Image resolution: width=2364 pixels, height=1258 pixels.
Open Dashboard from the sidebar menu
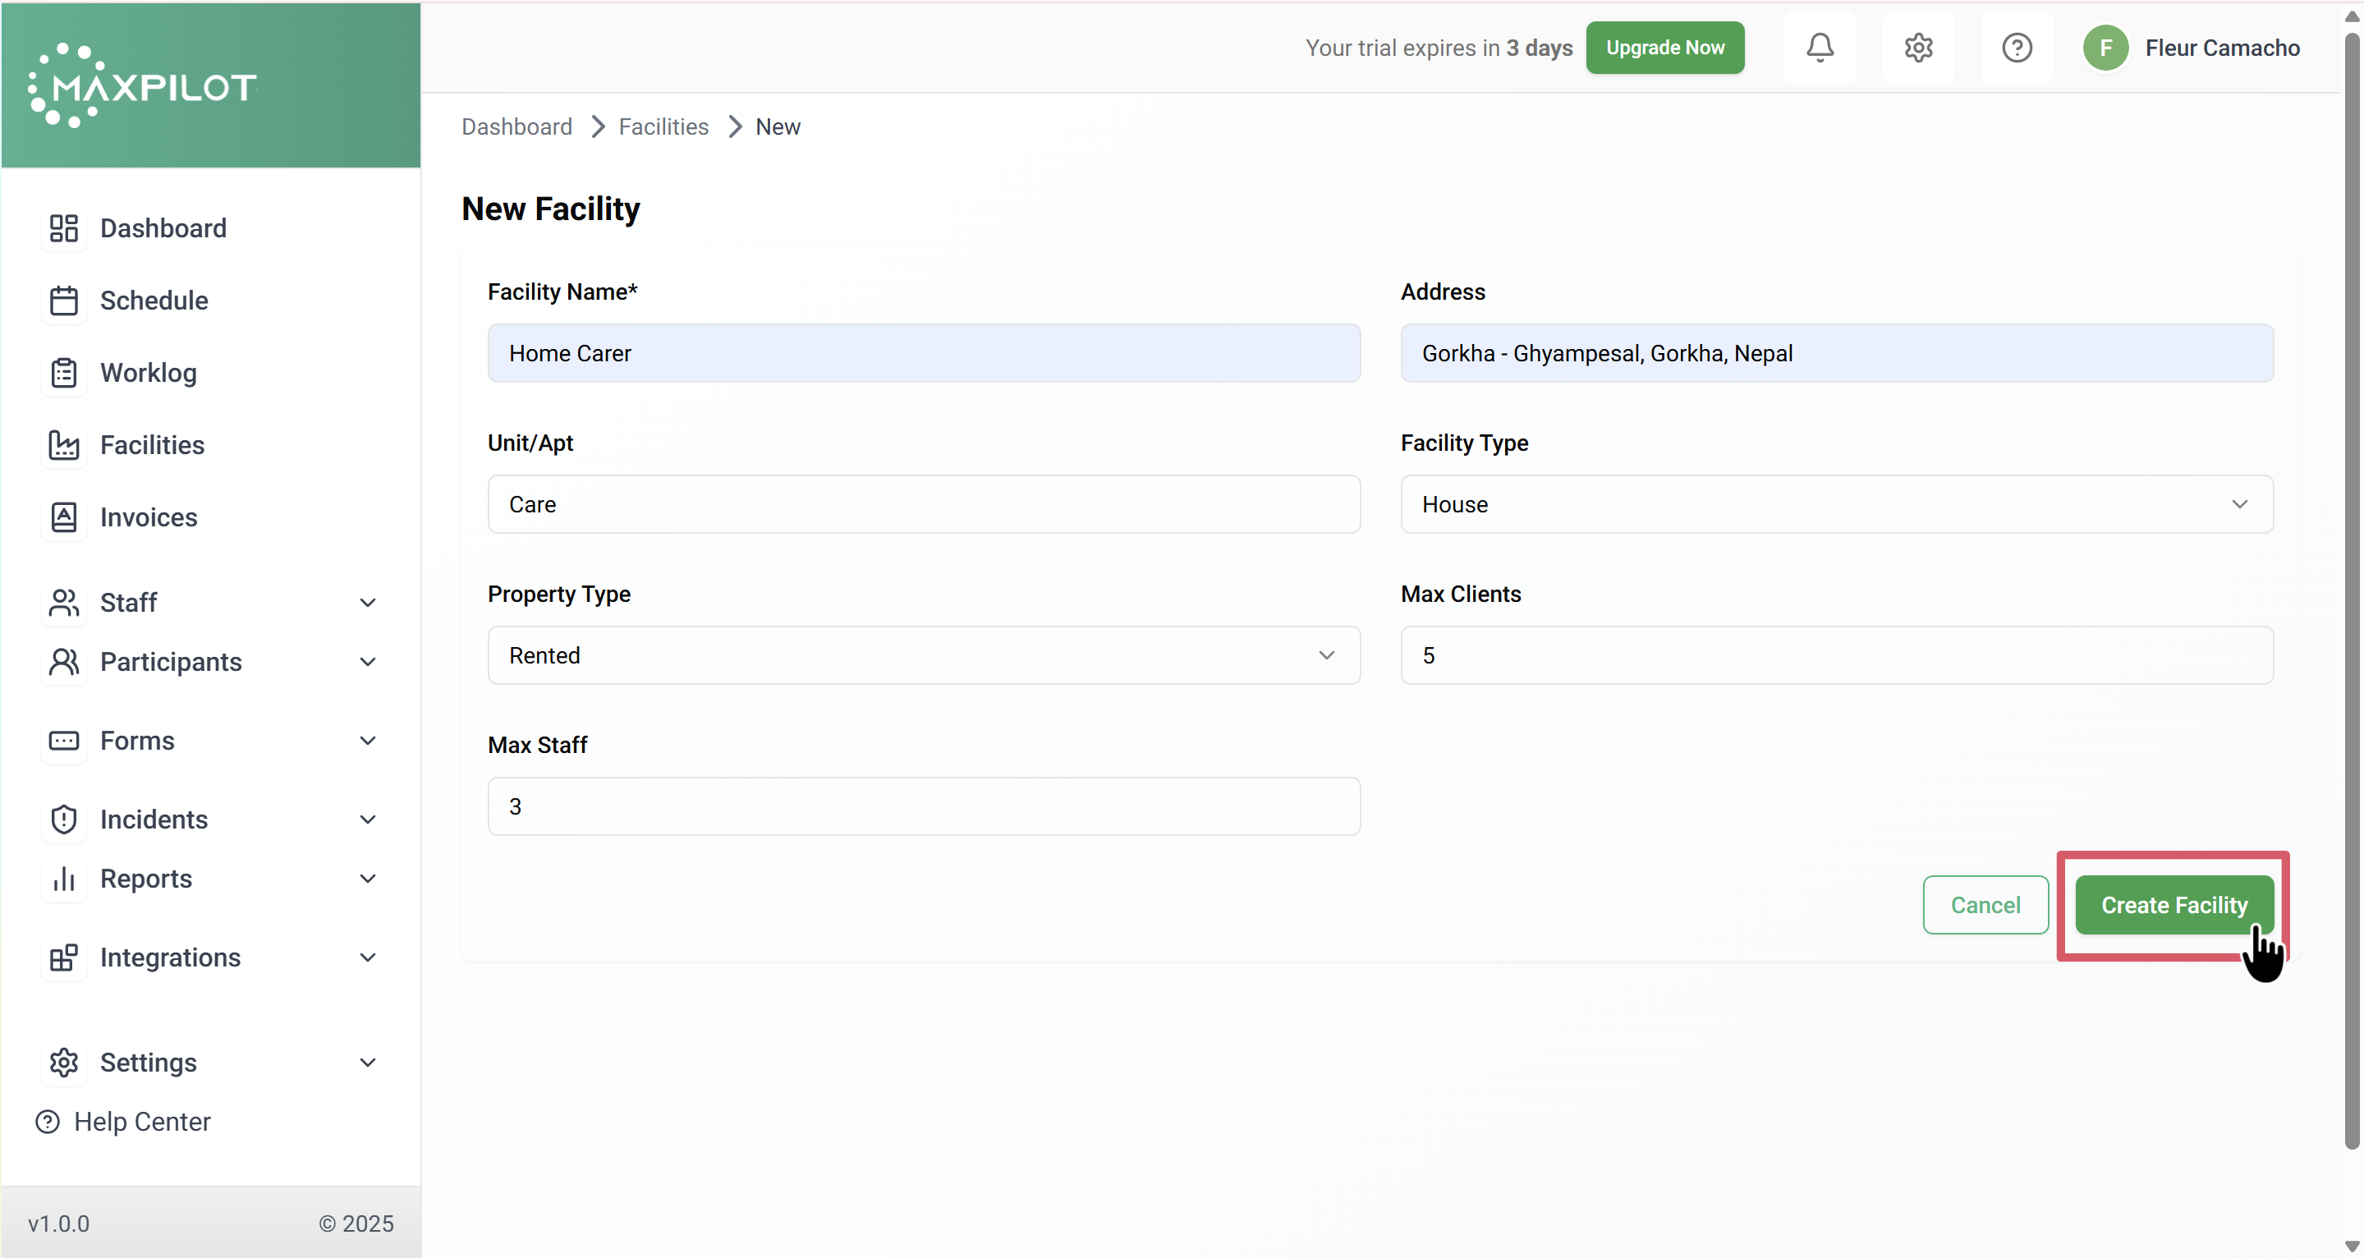click(163, 228)
